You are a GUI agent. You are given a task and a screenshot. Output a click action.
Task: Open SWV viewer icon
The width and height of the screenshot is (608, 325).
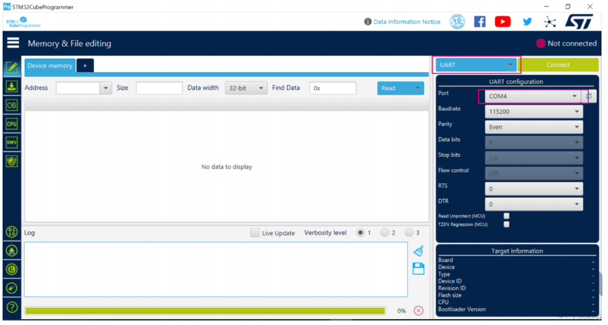(12, 142)
